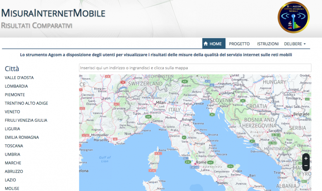Select MARCHE region
Viewport: 322px width, 191px height.
[13, 163]
